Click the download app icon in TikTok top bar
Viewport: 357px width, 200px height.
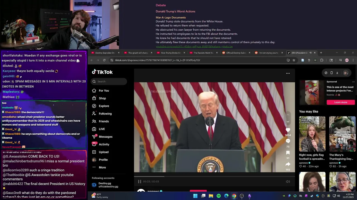pyautogui.click(x=337, y=73)
